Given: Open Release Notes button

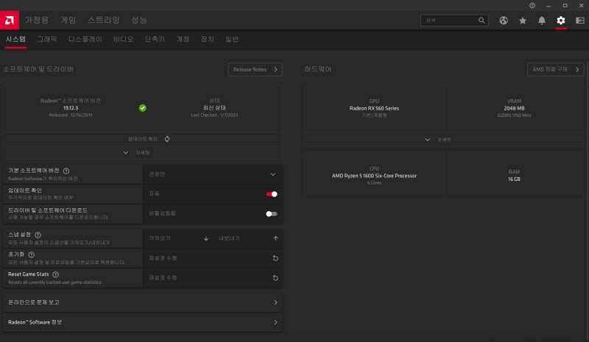Looking at the screenshot, I should [x=255, y=69].
